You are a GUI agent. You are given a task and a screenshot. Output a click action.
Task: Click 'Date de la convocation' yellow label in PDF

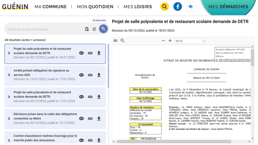[x=145, y=89]
